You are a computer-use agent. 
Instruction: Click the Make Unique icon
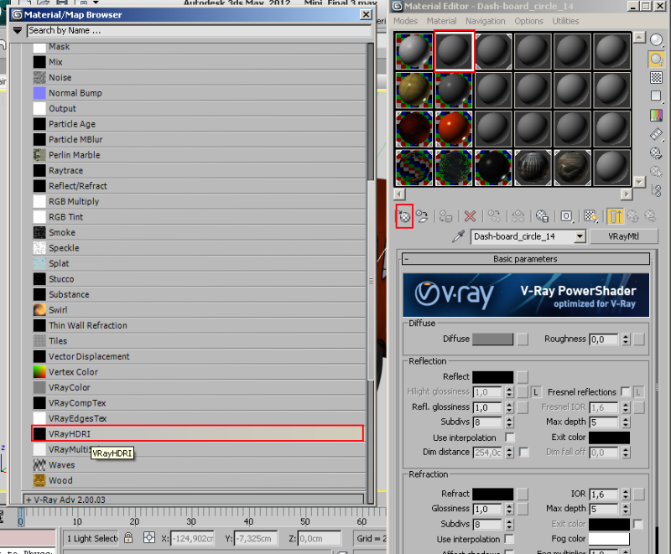click(x=518, y=216)
